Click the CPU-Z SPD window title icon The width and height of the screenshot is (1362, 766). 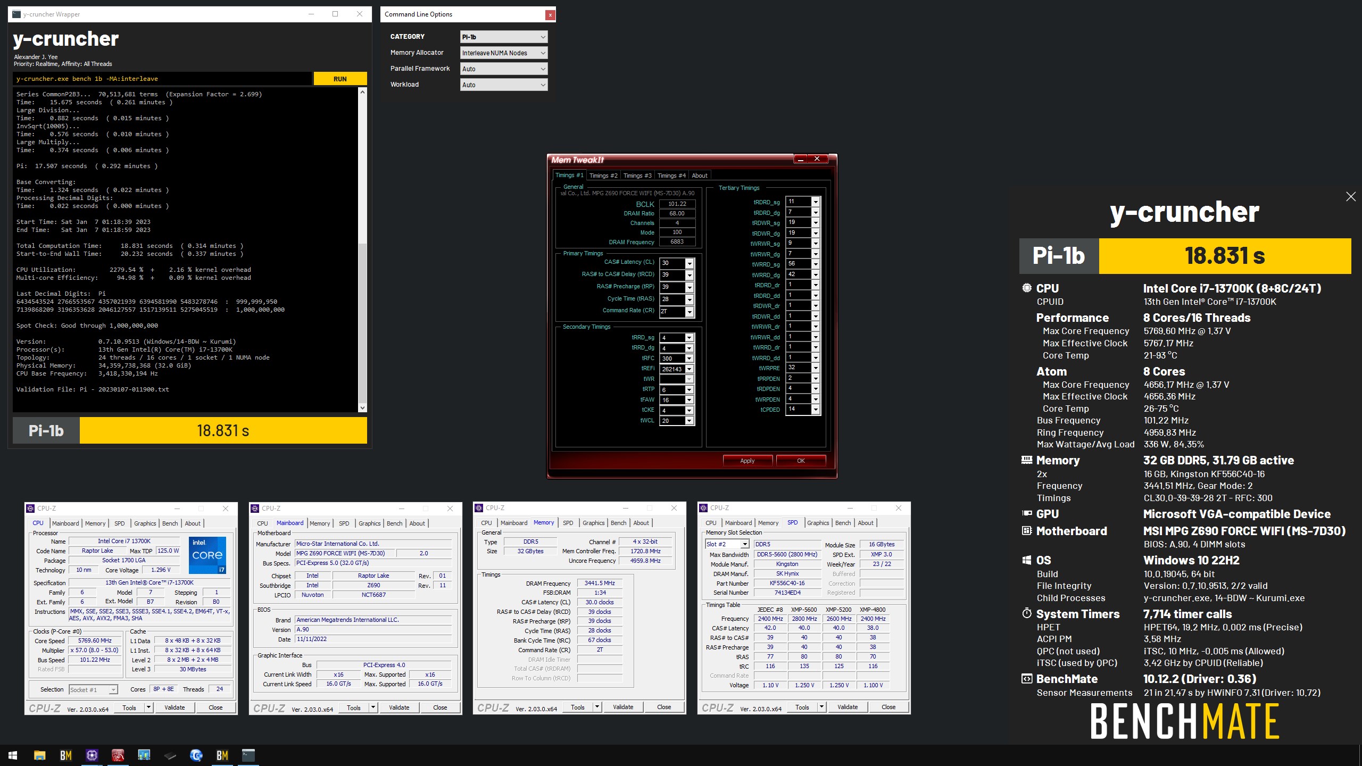pos(704,508)
